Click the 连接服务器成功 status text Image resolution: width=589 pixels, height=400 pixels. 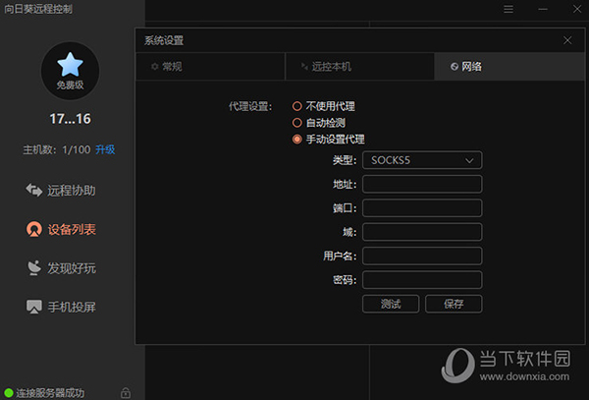point(50,393)
